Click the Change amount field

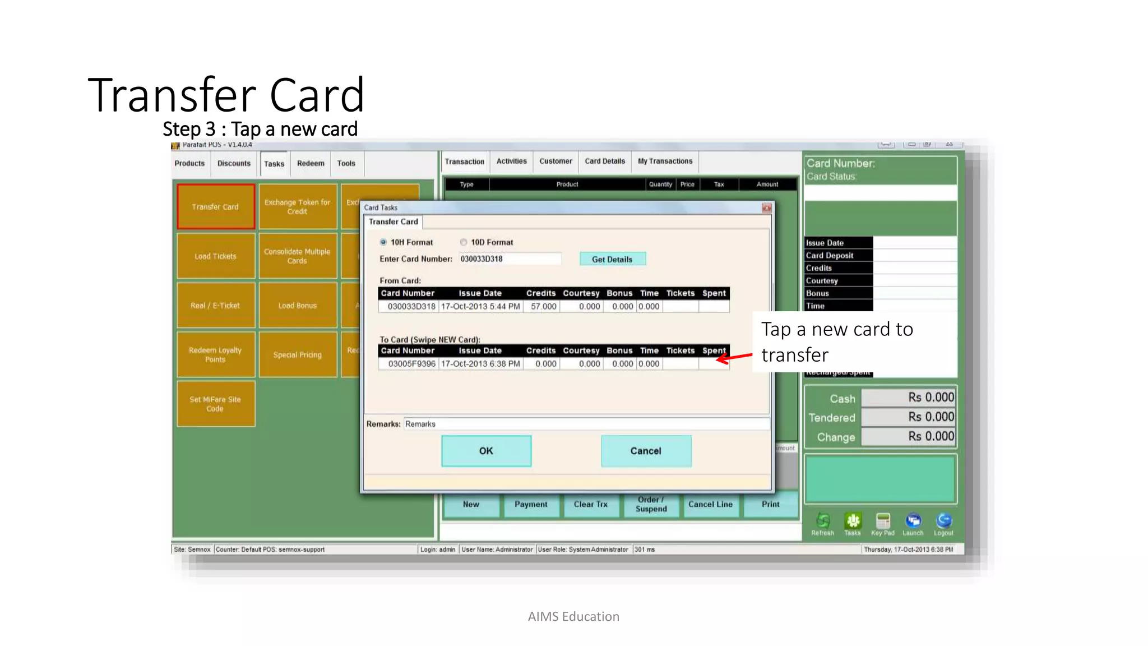(x=908, y=437)
